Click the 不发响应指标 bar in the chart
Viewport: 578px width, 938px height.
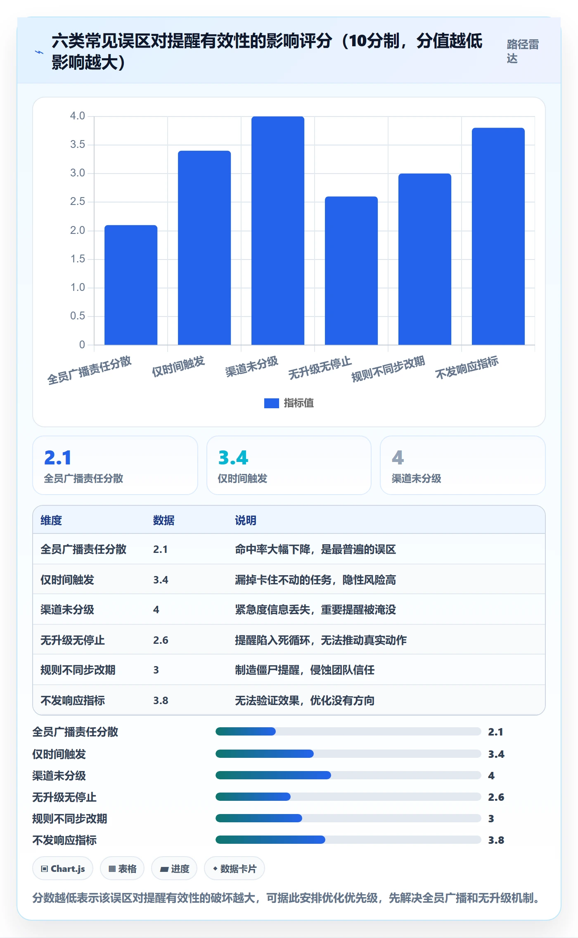click(x=498, y=236)
